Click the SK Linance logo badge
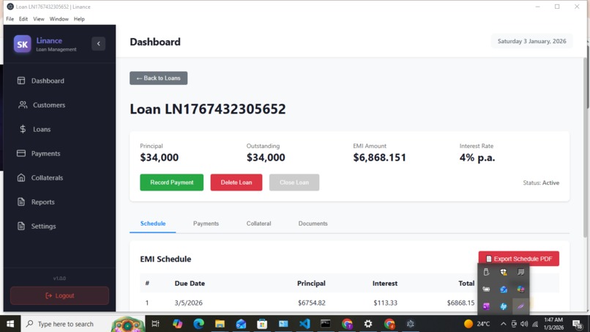 pyautogui.click(x=22, y=44)
